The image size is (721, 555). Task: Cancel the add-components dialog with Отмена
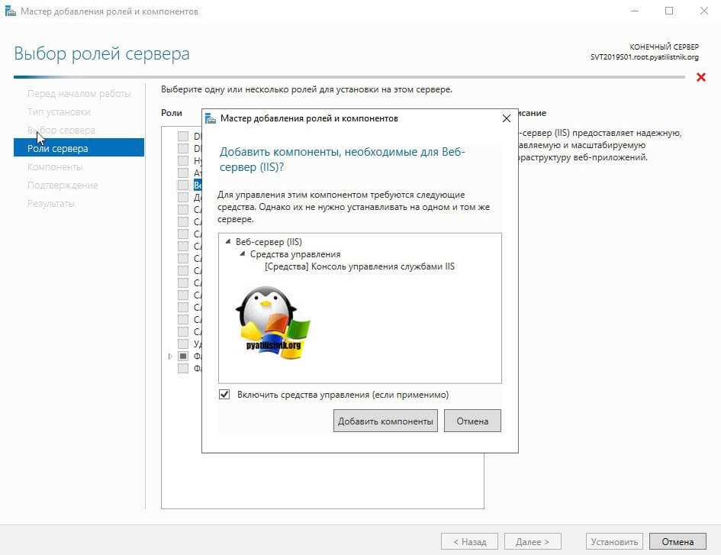[x=472, y=421]
